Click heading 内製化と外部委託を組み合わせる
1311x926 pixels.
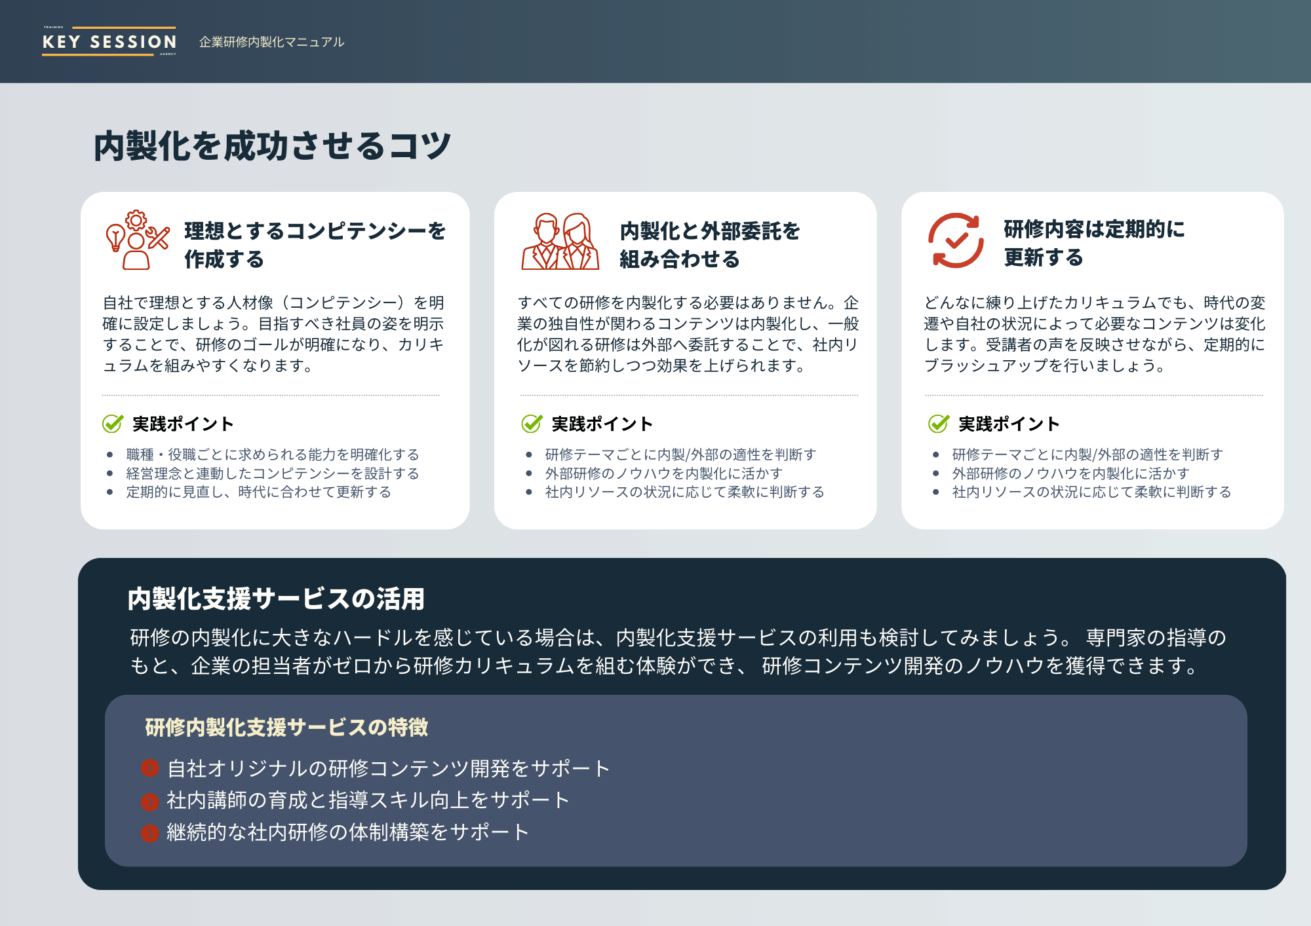point(709,244)
